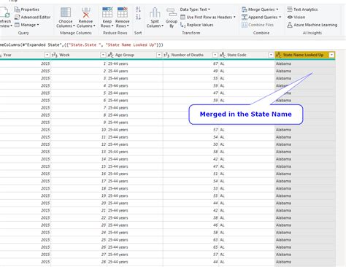This screenshot has width=346, height=267.
Task: Select the deaths value 67 cell
Action: click(x=191, y=63)
